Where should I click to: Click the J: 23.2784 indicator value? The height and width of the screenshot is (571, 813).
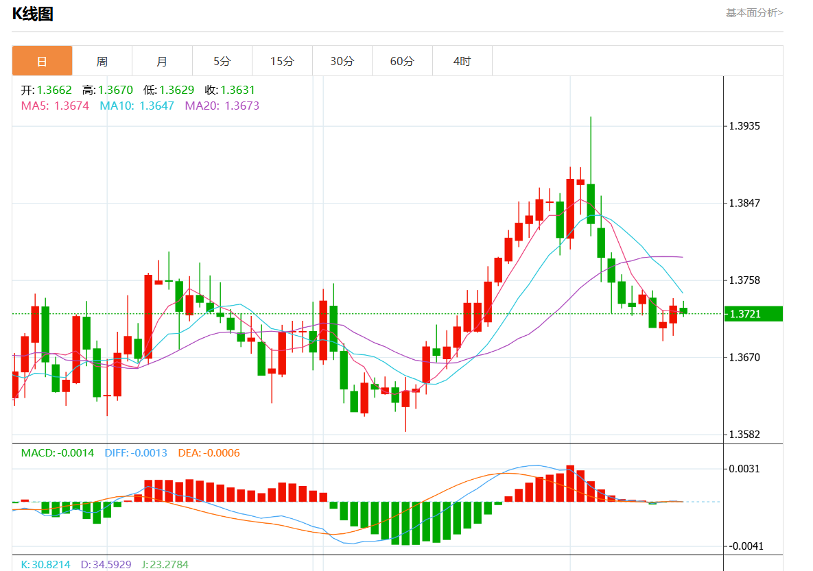pos(165,564)
